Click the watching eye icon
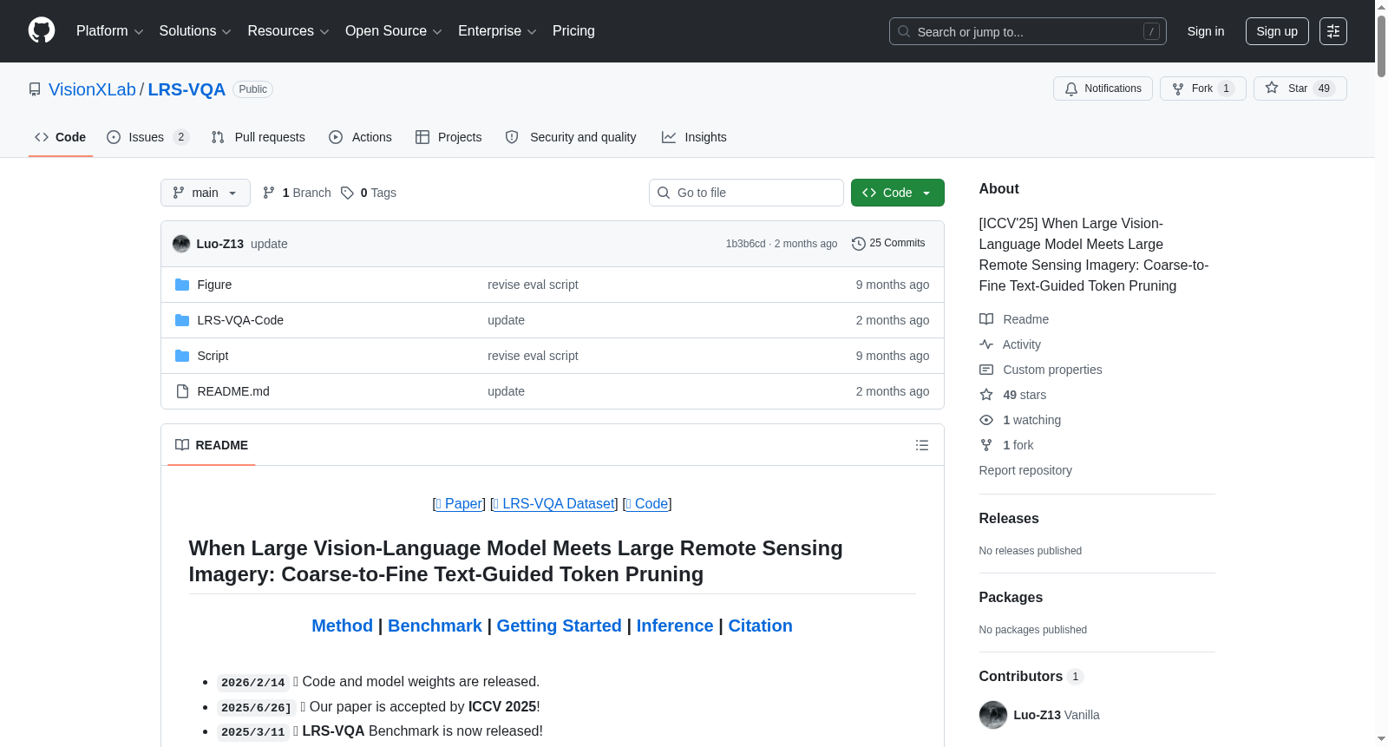Viewport: 1388px width, 747px height. [x=986, y=420]
